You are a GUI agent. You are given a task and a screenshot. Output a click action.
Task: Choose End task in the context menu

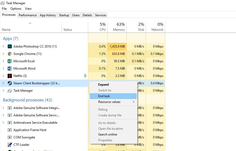[113, 96]
